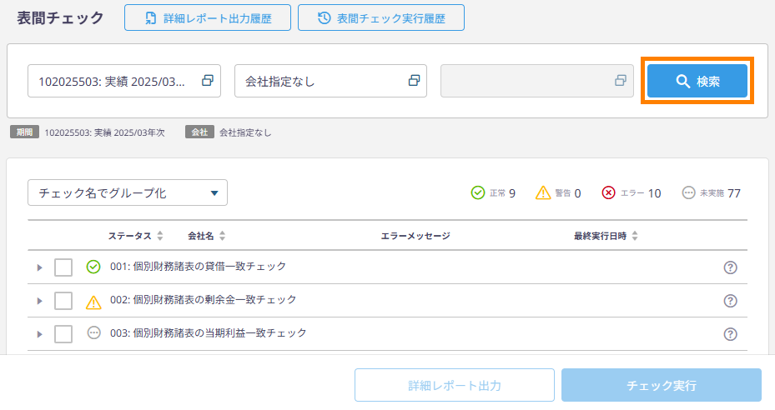Viewport: 775px width, 410px height.
Task: Click 詳細レポート出力 button
Action: (x=454, y=385)
